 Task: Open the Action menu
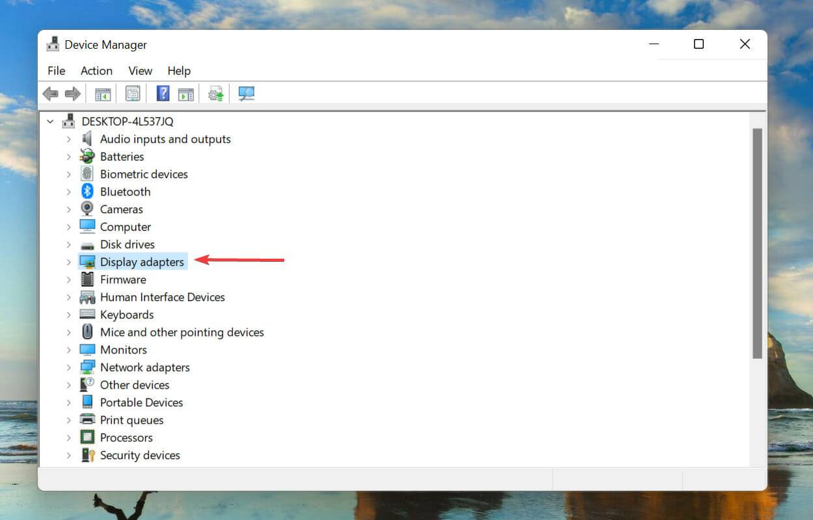[x=96, y=71]
